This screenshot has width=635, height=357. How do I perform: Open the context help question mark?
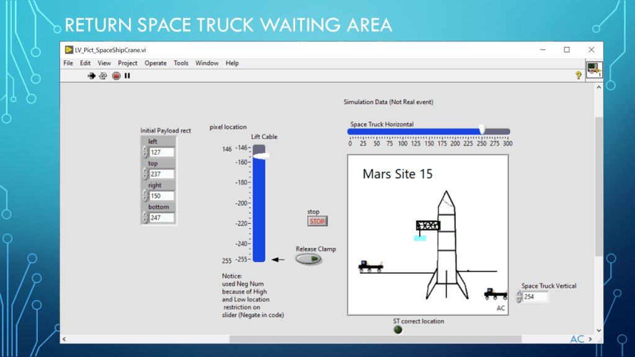click(578, 75)
